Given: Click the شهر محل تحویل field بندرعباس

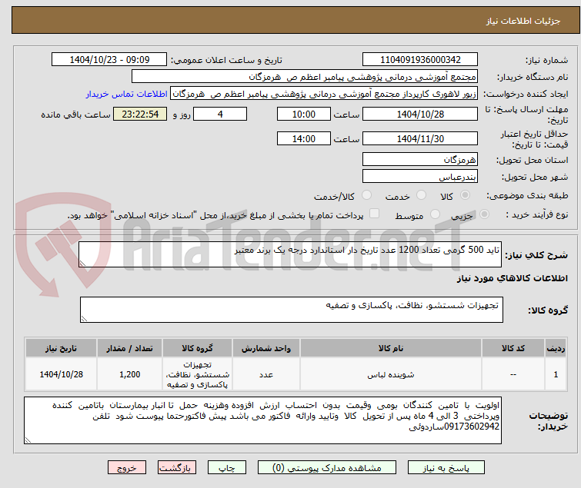Looking at the screenshot, I should tap(420, 177).
